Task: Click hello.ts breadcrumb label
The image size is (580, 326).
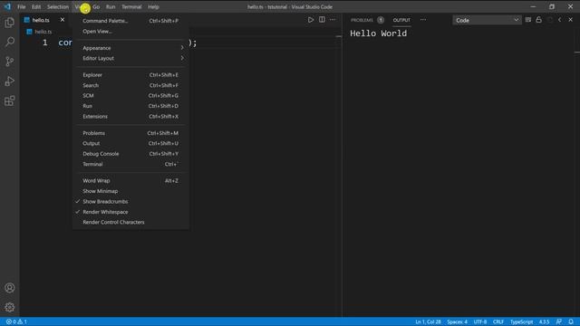Action: [43, 32]
